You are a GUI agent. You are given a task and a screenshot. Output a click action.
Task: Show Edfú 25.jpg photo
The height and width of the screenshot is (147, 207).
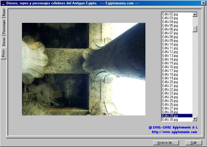tap(177, 101)
